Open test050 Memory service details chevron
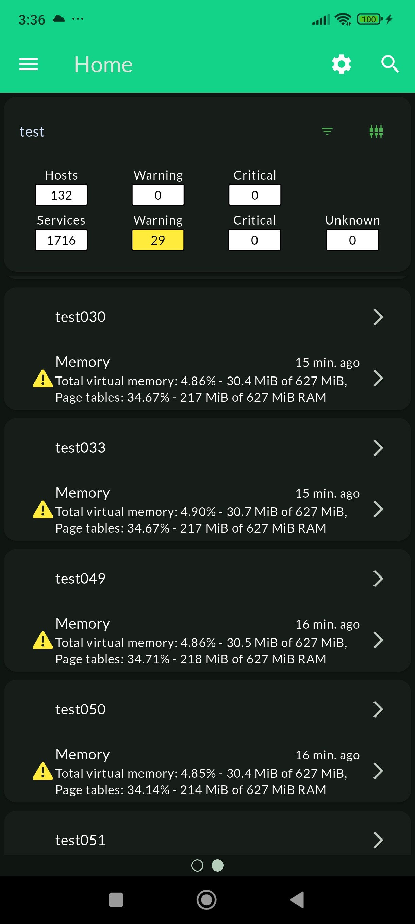This screenshot has height=924, width=415. (x=378, y=771)
